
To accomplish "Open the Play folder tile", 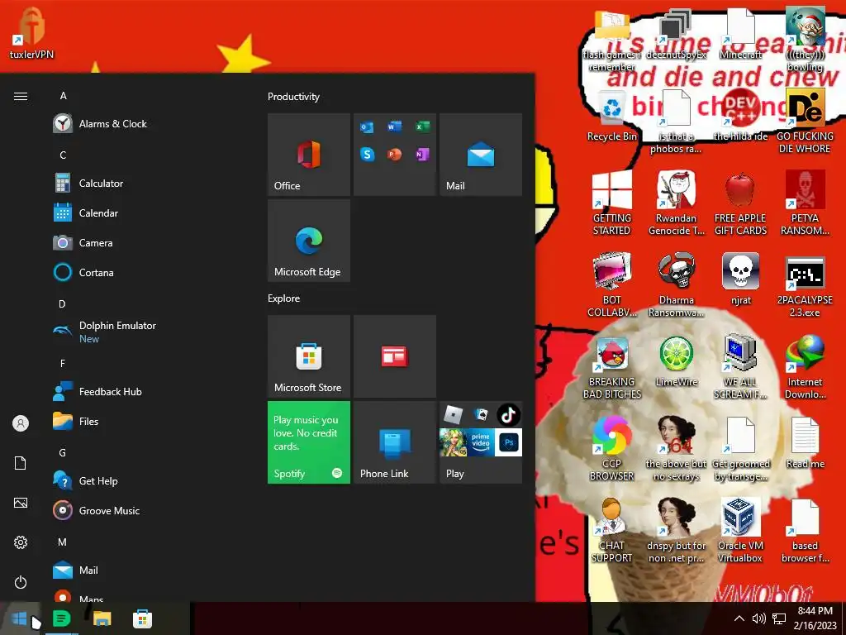I will point(481,442).
